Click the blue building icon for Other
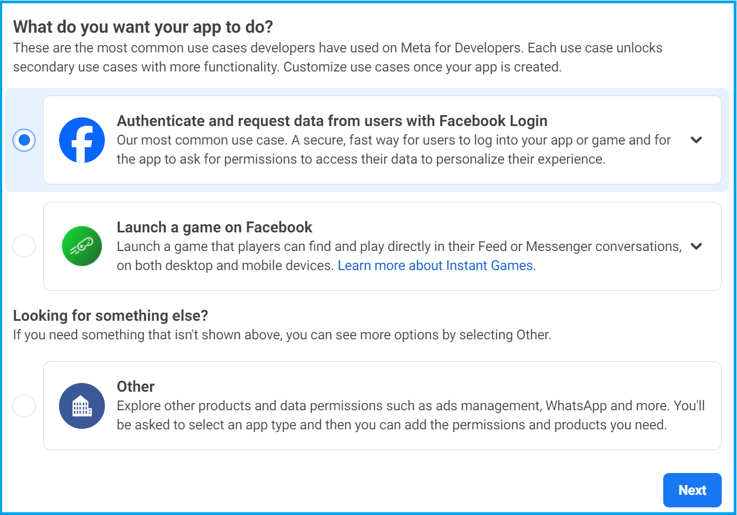The width and height of the screenshot is (737, 515). (82, 406)
